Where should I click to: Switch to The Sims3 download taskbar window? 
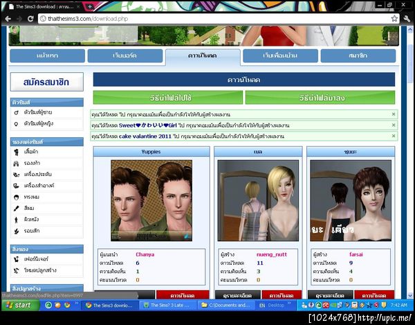[x=109, y=306]
